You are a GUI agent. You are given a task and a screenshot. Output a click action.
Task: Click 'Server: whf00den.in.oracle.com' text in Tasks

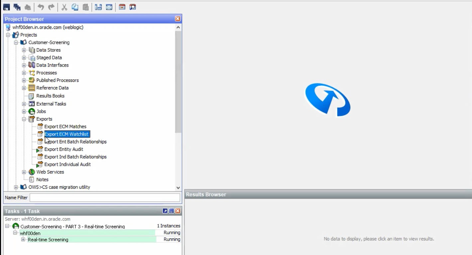pyautogui.click(x=38, y=219)
